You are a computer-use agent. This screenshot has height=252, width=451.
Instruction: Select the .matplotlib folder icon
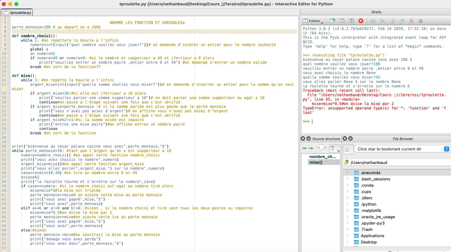tap(356, 210)
